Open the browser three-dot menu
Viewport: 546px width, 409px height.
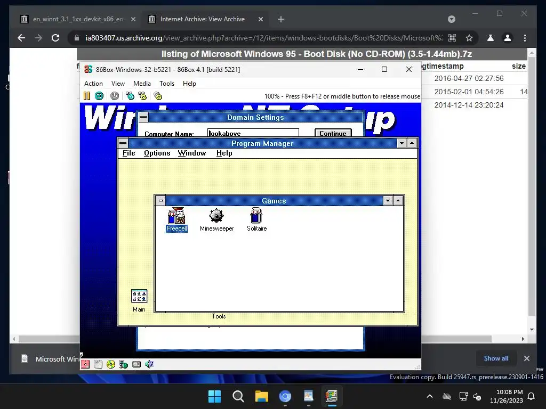(525, 38)
